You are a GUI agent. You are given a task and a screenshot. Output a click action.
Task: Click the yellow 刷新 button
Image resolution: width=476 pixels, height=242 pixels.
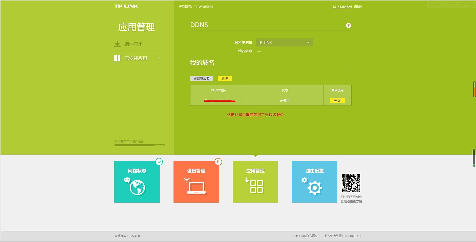pos(225,78)
